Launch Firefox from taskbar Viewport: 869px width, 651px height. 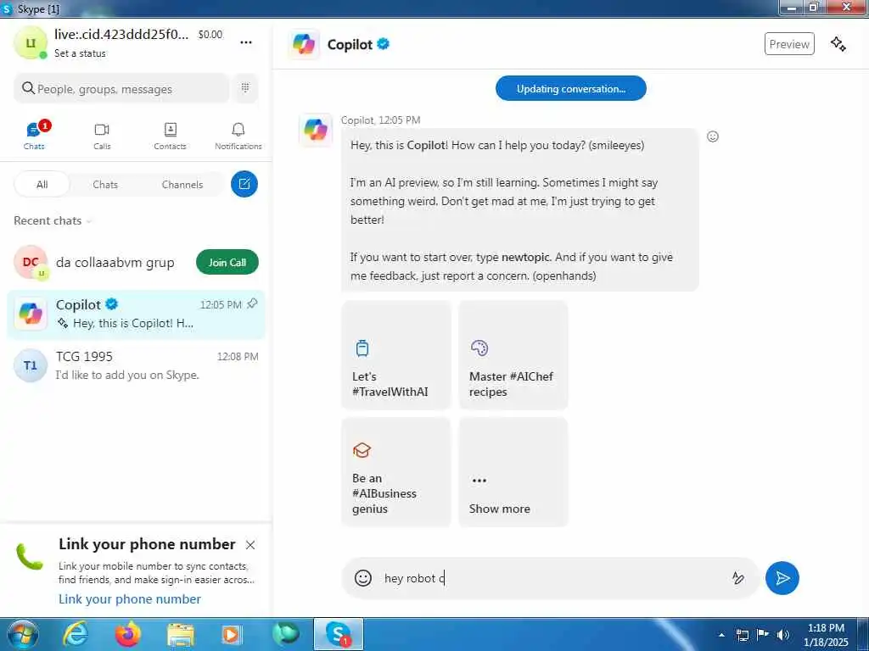pos(127,634)
